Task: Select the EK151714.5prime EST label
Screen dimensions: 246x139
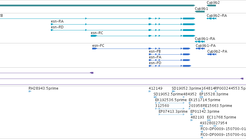Action: tap(204, 100)
